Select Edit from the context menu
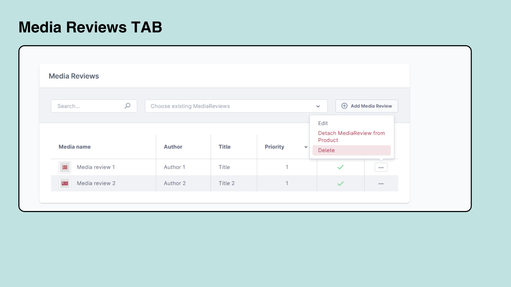Screen dimensions: 511x287 click(x=323, y=123)
